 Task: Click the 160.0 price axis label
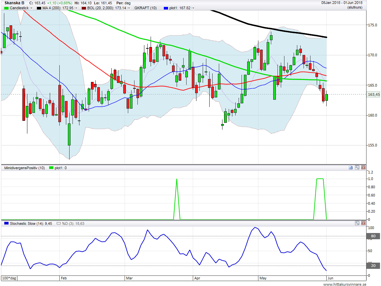(372, 115)
